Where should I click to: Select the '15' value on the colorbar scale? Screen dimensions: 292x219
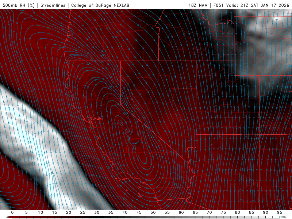tap(54, 212)
